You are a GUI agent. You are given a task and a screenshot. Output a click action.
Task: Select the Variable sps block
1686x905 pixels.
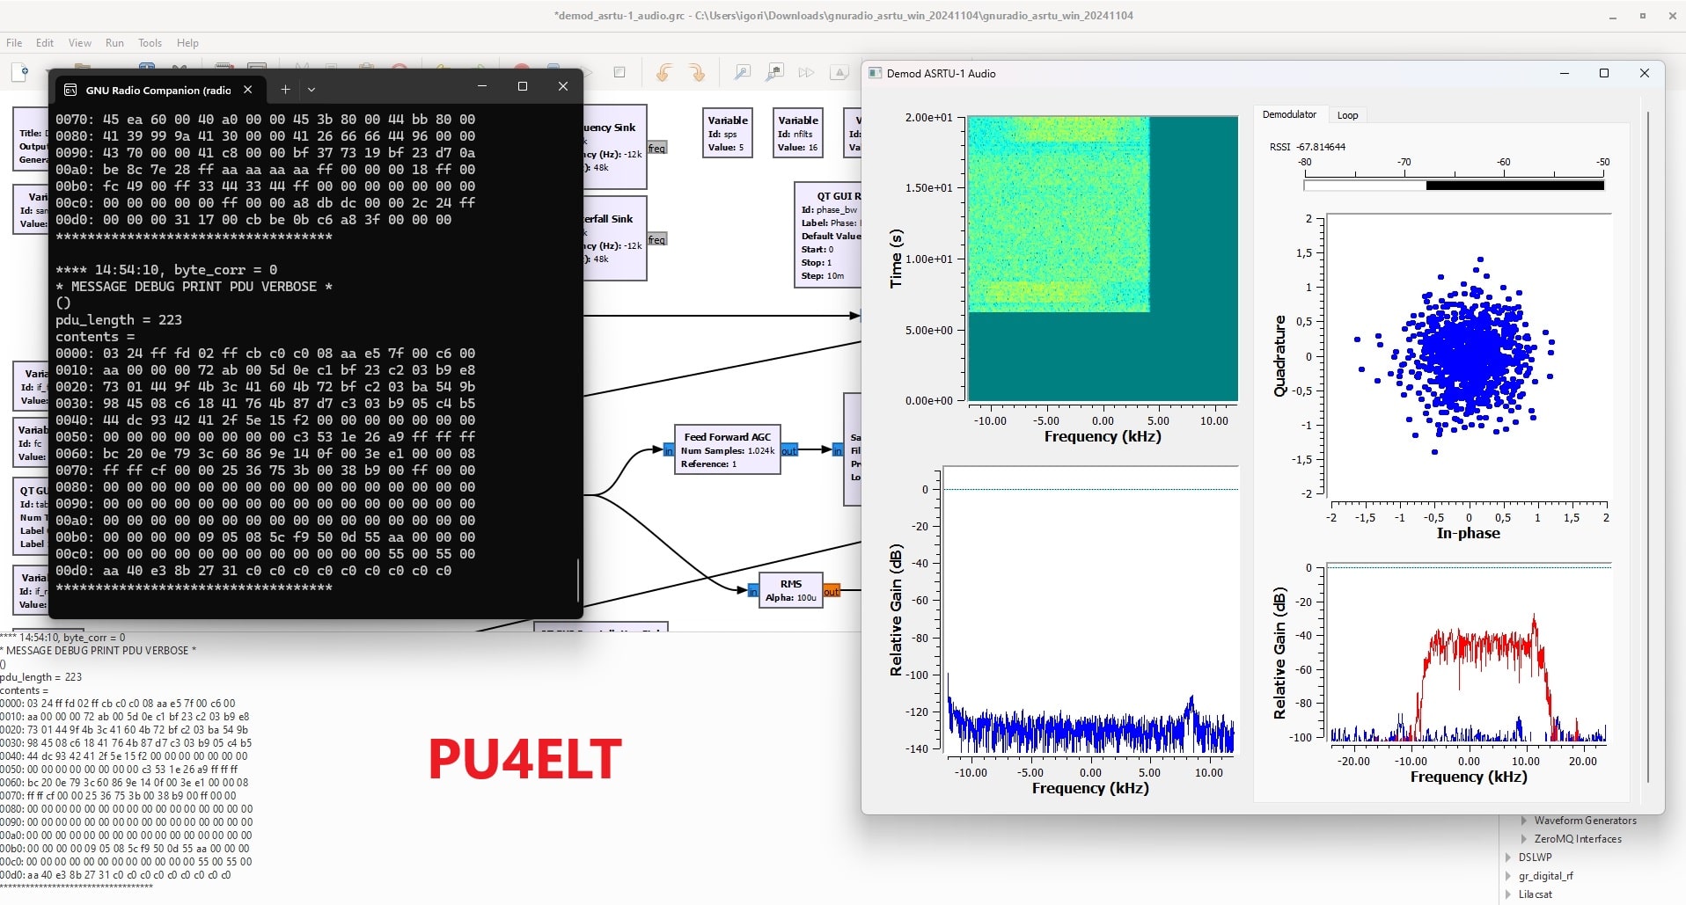click(728, 133)
